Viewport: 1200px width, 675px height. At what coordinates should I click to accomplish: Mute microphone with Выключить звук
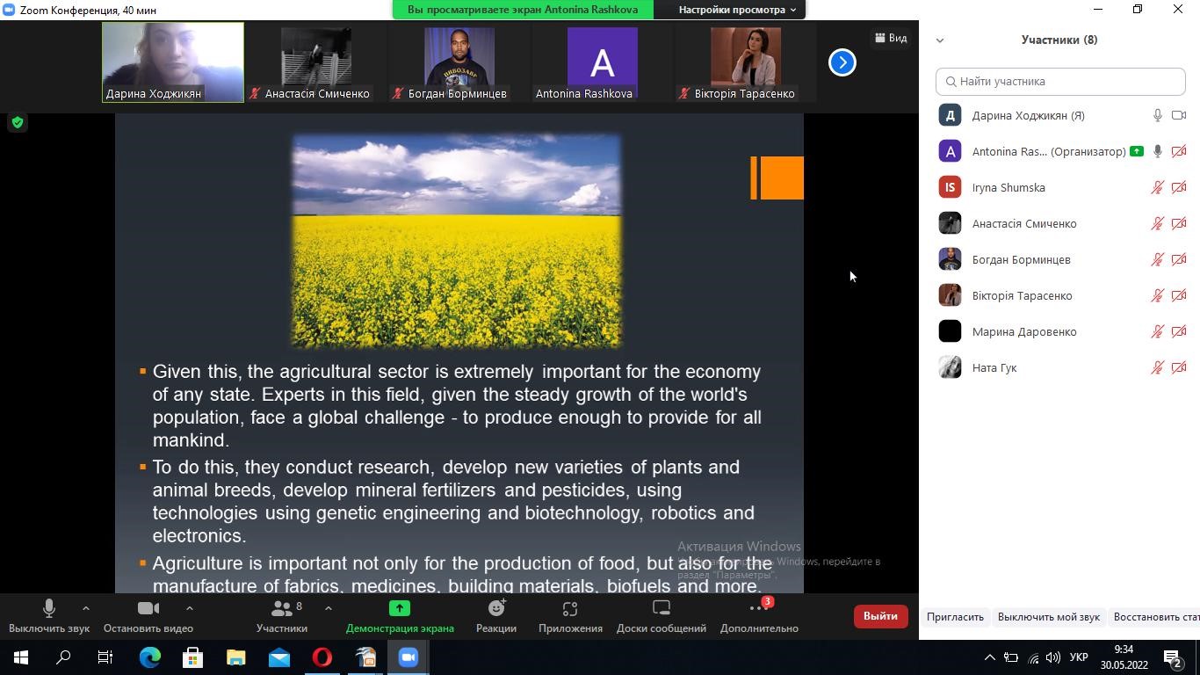pyautogui.click(x=49, y=615)
